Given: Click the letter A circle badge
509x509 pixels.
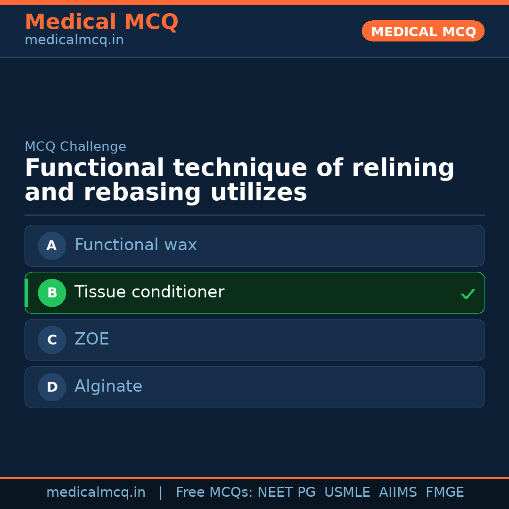Looking at the screenshot, I should point(52,246).
